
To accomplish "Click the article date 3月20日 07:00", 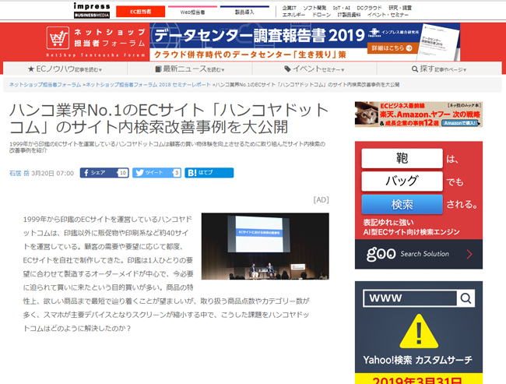I will (x=53, y=173).
